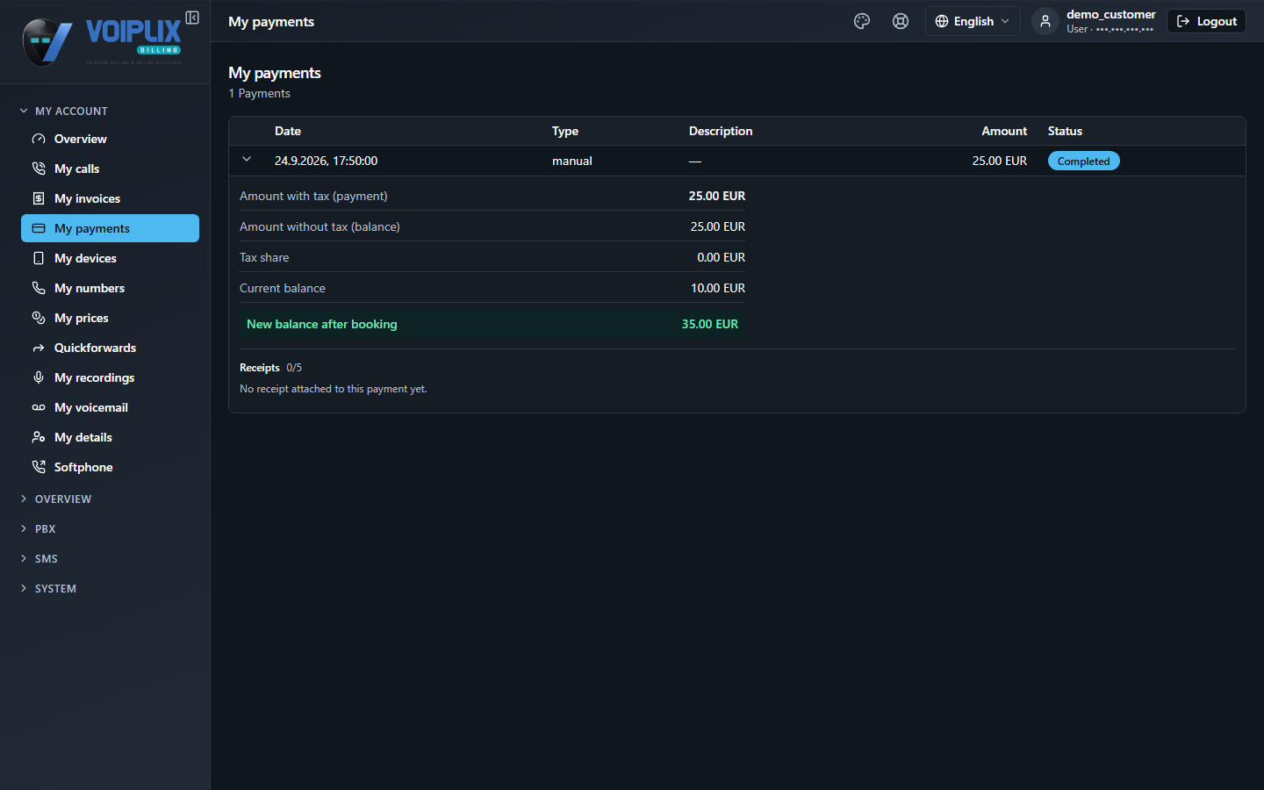Open the English language dropdown
Image resolution: width=1264 pixels, height=790 pixels.
click(973, 21)
